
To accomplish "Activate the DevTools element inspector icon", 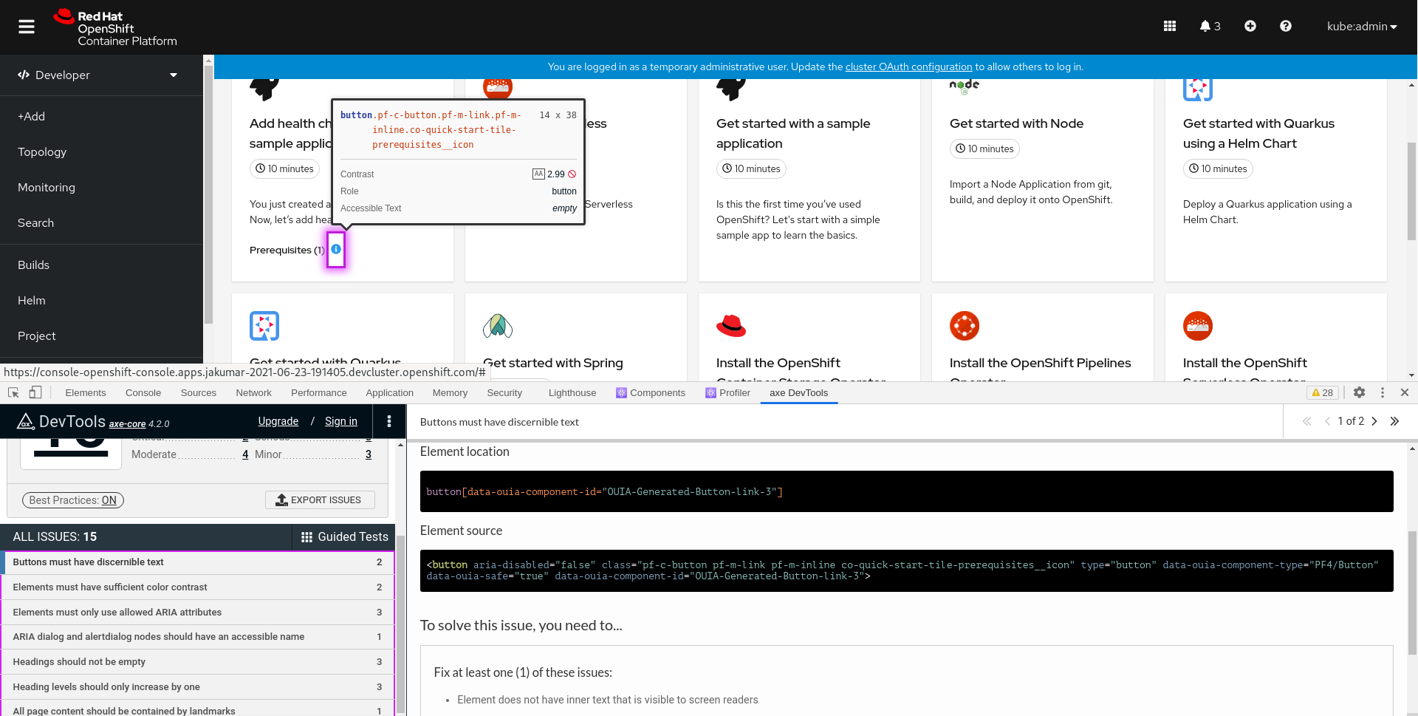I will point(13,392).
